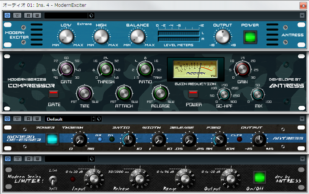Click the Limiter preset name field

[66, 159]
